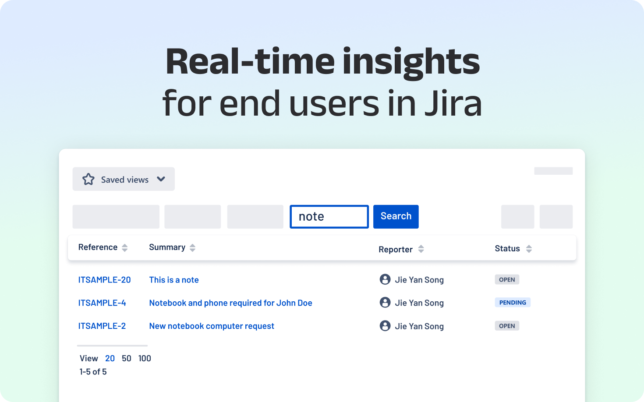Click reporter avatar icon on ITSAMPLE-20 row
Screen dimensions: 644x402
pos(385,279)
